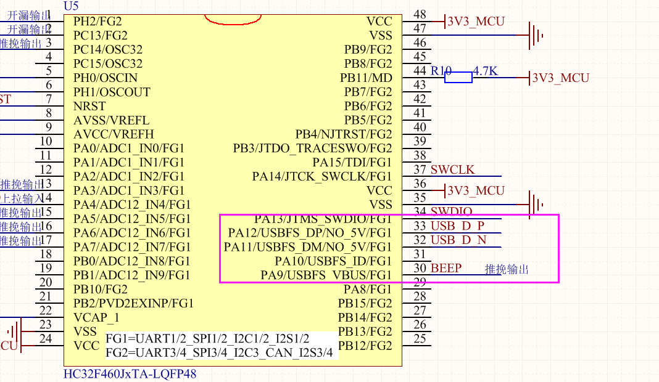
Task: Select the ground symbol at pin 47
Action: (536, 36)
